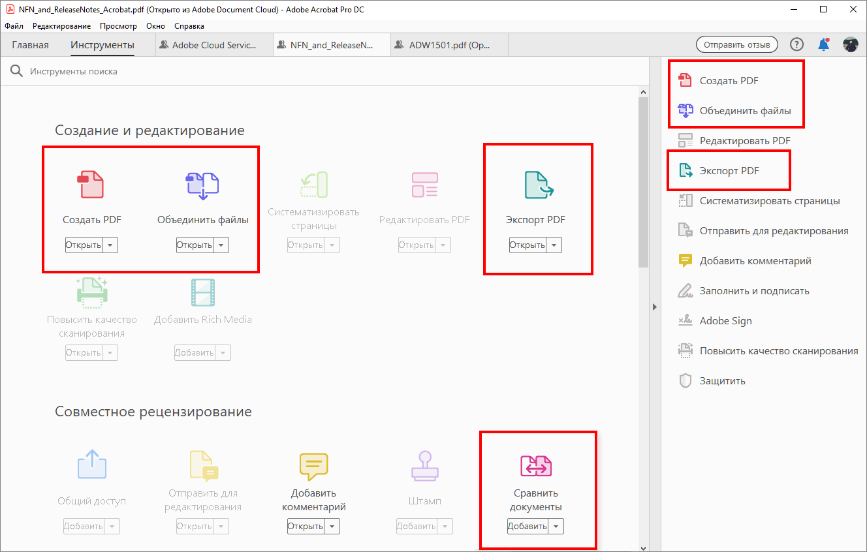Expand dropdown arrow under Добавить Rich Media
The image size is (867, 552).
(x=223, y=353)
